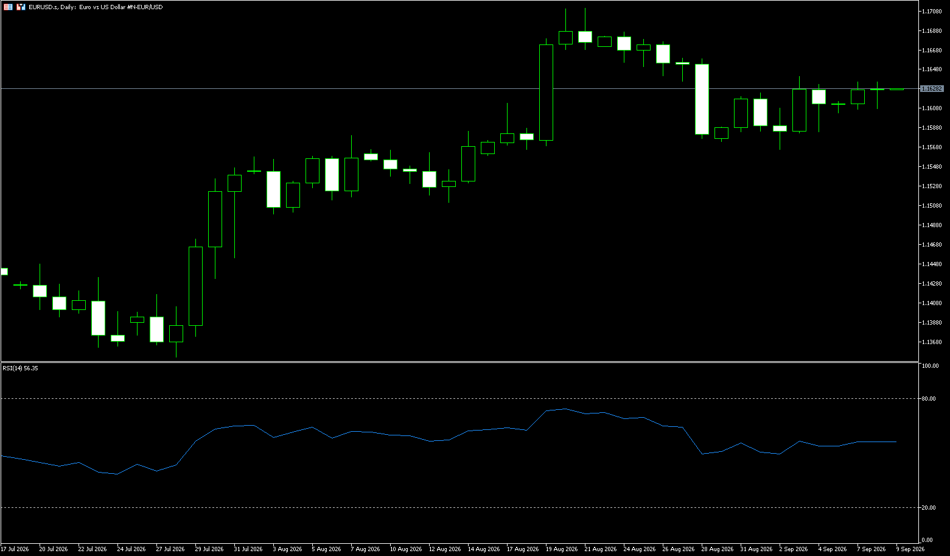
Task: Click the current price label 1.16282
Action: click(932, 89)
